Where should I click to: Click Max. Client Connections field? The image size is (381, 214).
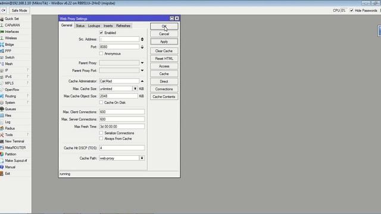click(x=121, y=112)
